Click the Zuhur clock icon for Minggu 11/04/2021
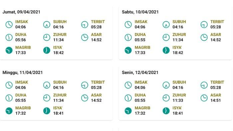The width and height of the screenshot is (233, 131). (47, 98)
